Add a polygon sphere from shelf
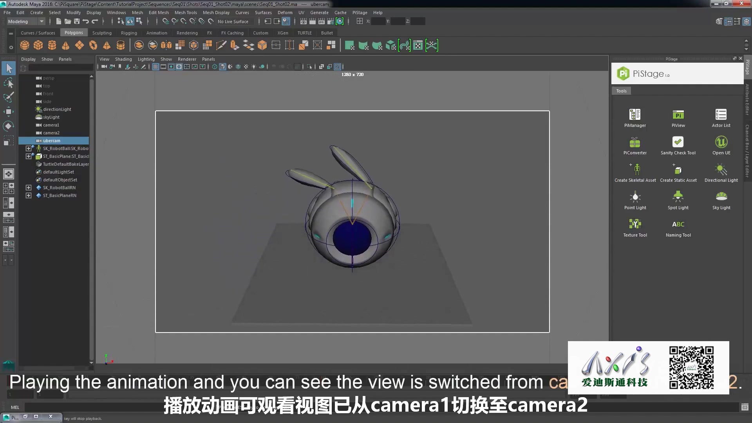The width and height of the screenshot is (752, 423). pos(25,45)
